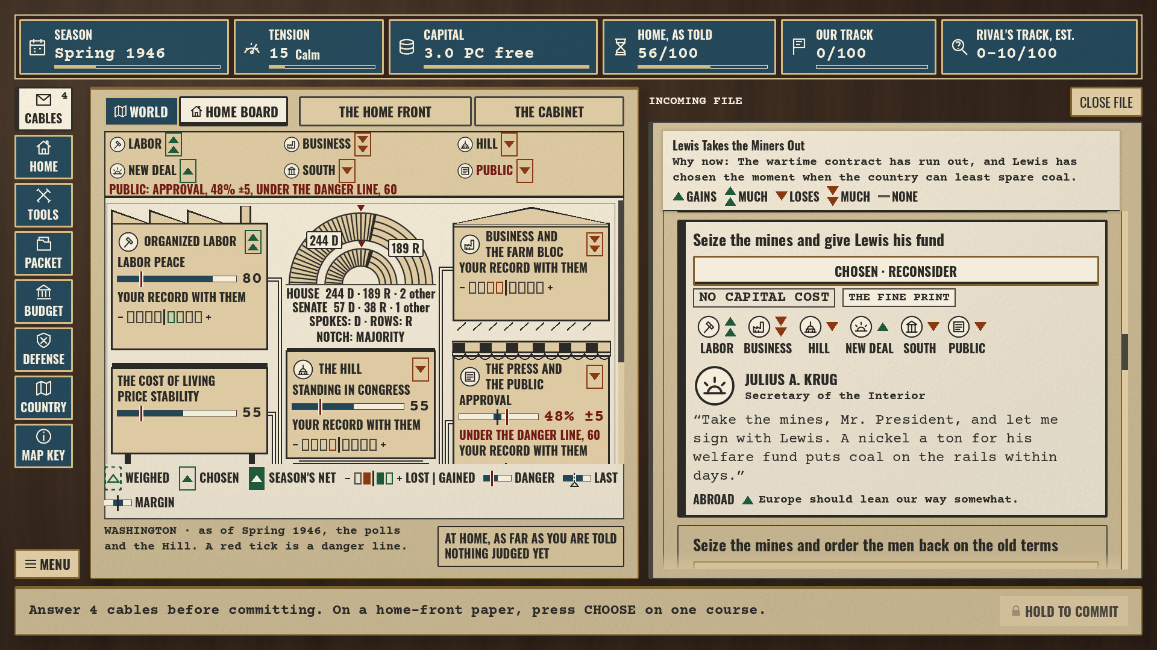Open The Cabinet tab

coord(549,112)
